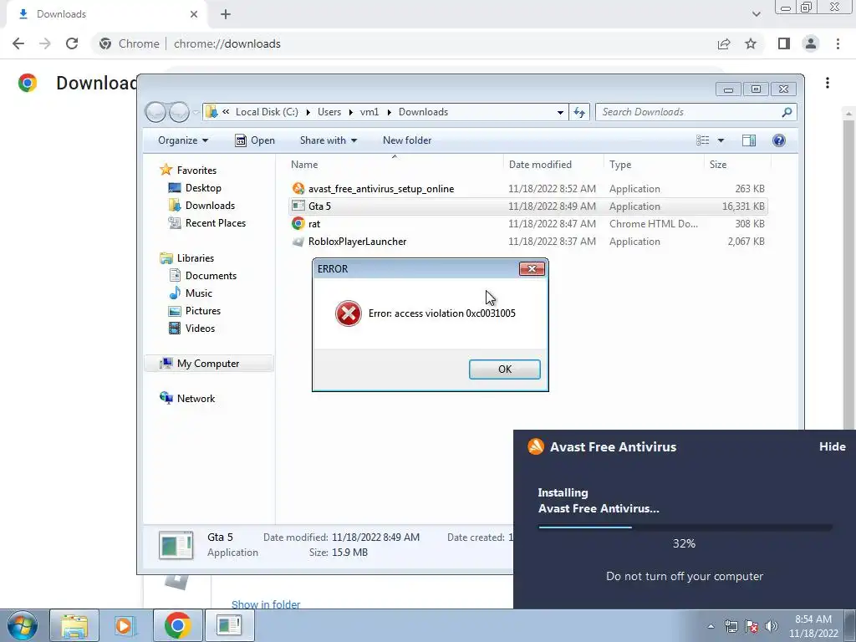856x642 pixels.
Task: Click the Downloads tab in Chrome
Action: click(x=107, y=15)
